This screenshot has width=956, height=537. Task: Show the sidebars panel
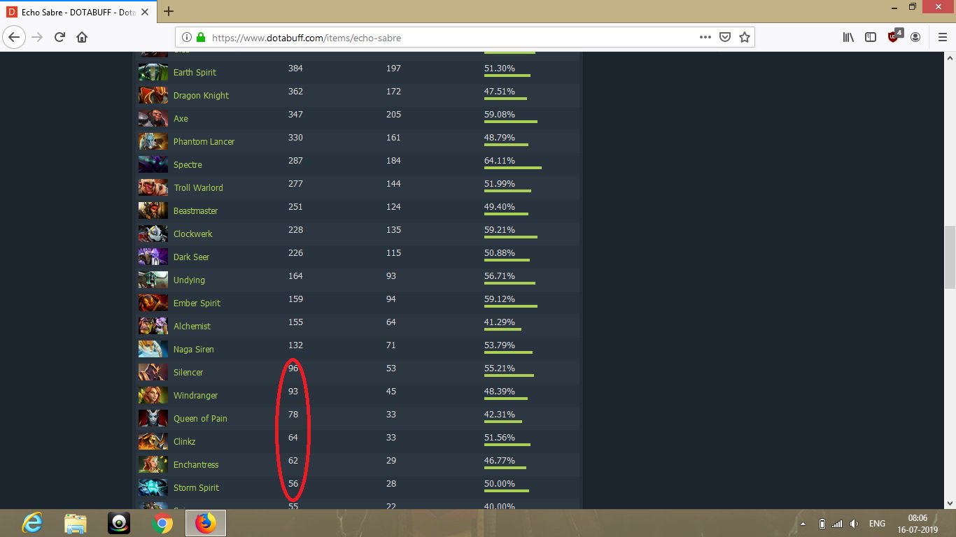tap(871, 37)
